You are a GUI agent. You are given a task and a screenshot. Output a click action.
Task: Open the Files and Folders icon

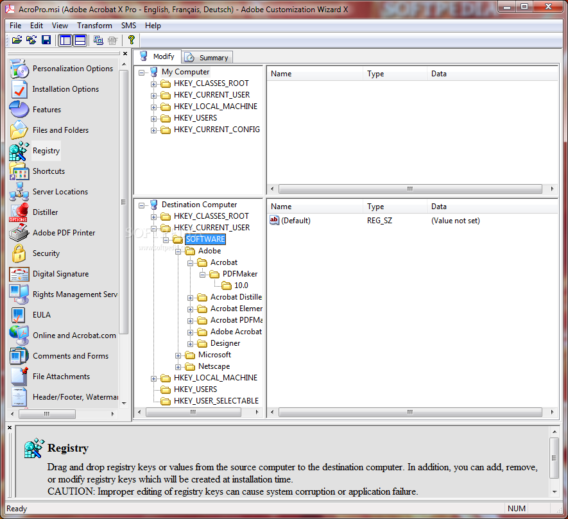pos(19,130)
